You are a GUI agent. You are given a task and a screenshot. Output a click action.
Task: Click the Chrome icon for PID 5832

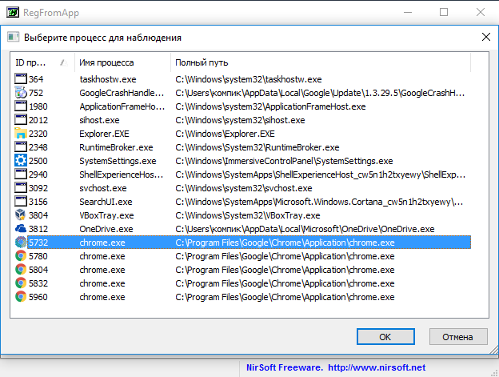point(21,283)
